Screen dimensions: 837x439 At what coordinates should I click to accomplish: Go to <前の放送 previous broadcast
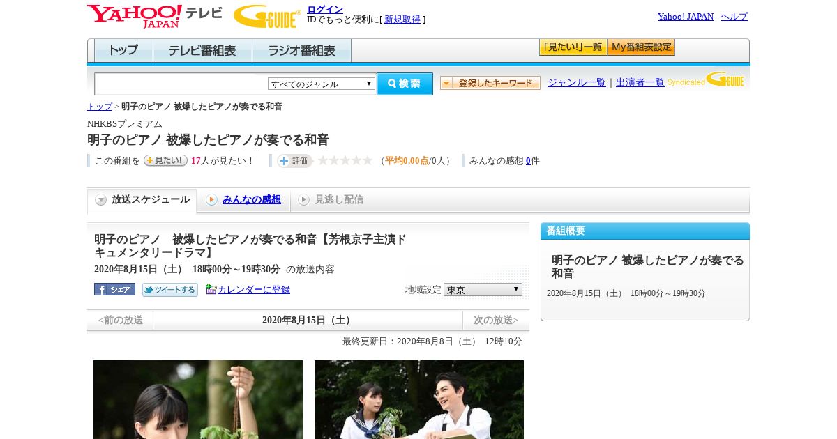pos(121,321)
